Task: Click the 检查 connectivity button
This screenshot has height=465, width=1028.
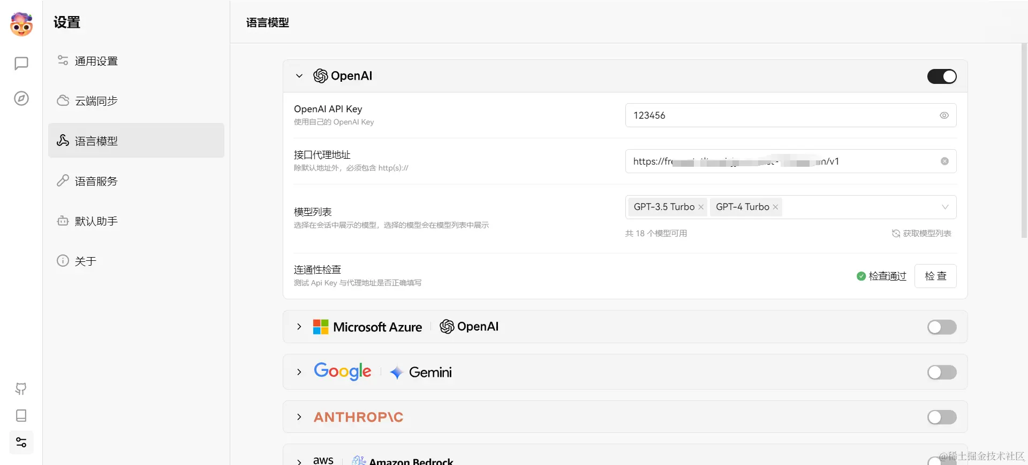Action: pos(935,276)
